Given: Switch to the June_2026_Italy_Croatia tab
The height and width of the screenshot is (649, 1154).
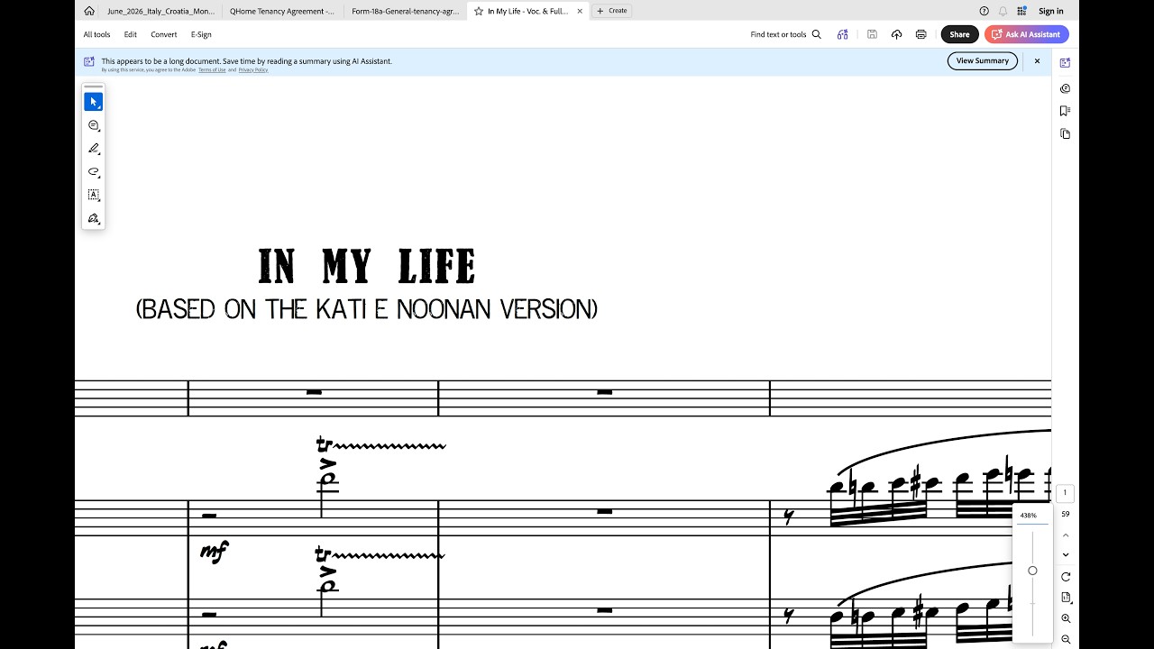Looking at the screenshot, I should click(160, 11).
